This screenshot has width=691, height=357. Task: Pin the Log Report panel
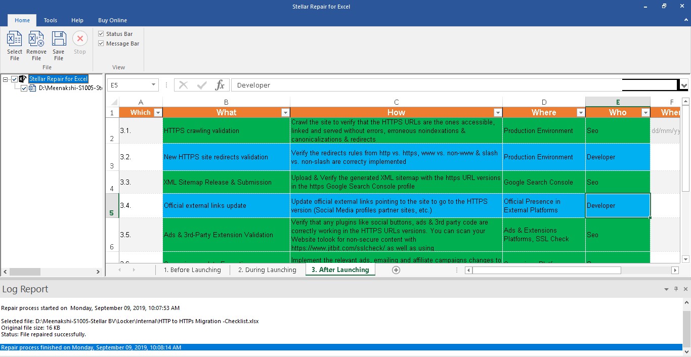tap(676, 289)
